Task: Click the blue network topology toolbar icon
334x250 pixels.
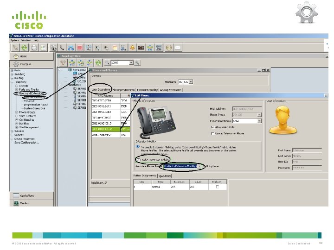Action: point(71,48)
